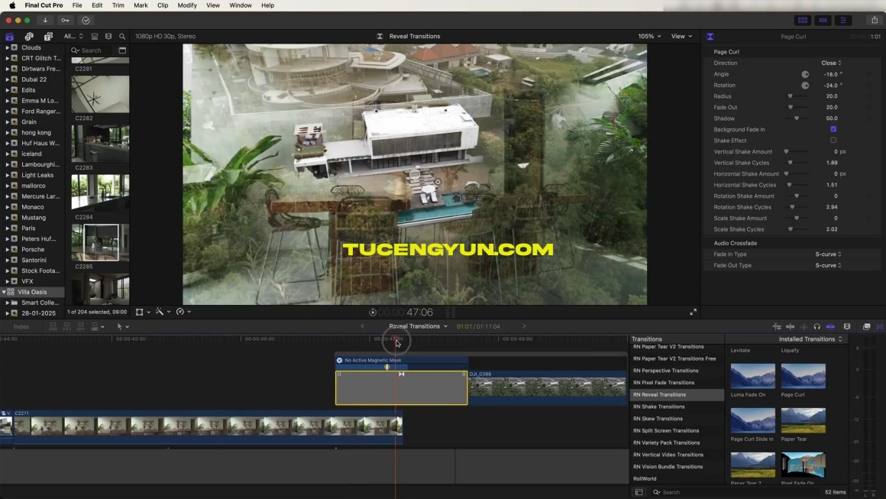Click the Import Media arrow button
Image resolution: width=886 pixels, height=499 pixels.
coord(45,21)
